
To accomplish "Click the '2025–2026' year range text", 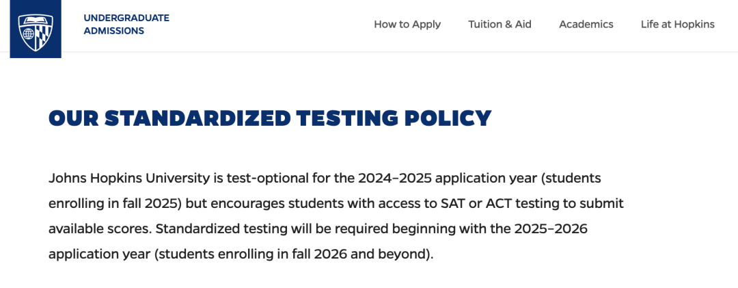I will coord(551,229).
